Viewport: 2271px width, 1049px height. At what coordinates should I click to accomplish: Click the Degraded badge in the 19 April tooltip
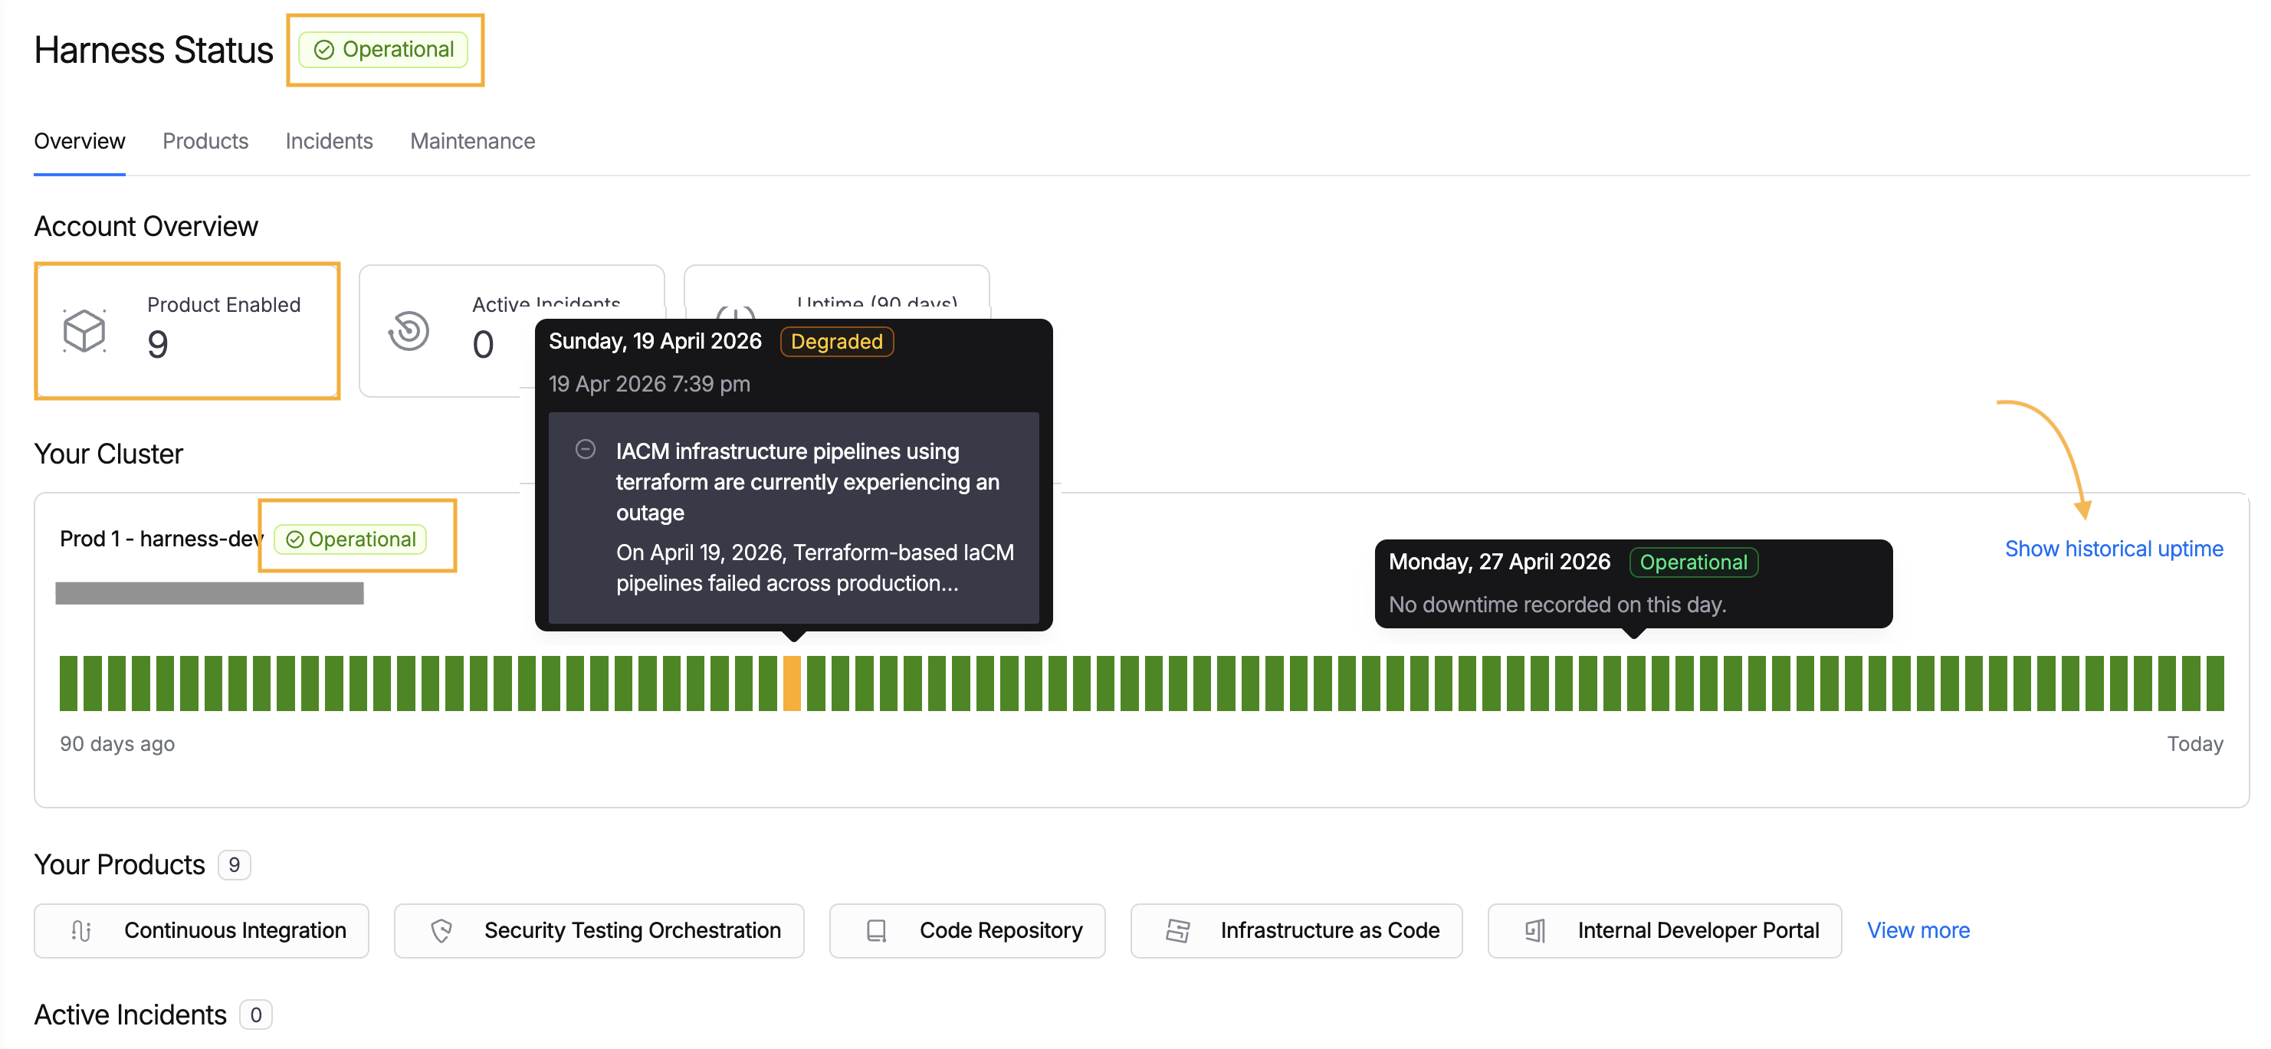click(x=837, y=342)
